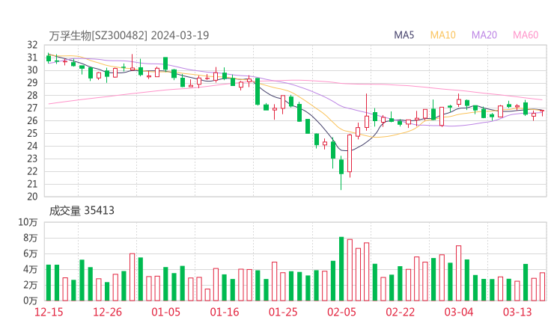The height and width of the screenshot is (329, 554).
Task: Click the 02-05 date axis label
Action: (341, 312)
